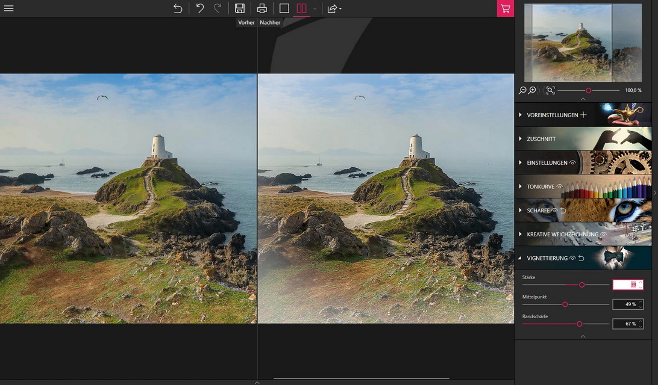The width and height of the screenshot is (658, 385).
Task: Click the fit-to-screen zoom icon
Action: pyautogui.click(x=550, y=90)
